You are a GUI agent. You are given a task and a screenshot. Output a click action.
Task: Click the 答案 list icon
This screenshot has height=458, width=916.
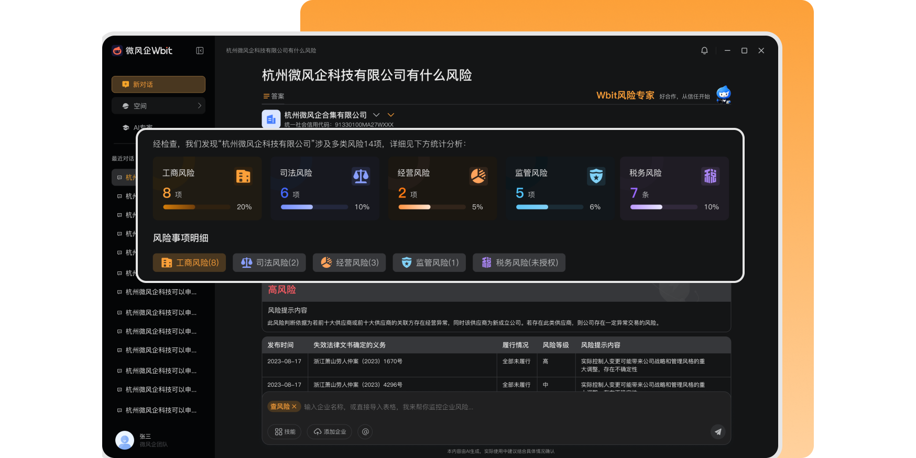pyautogui.click(x=266, y=96)
